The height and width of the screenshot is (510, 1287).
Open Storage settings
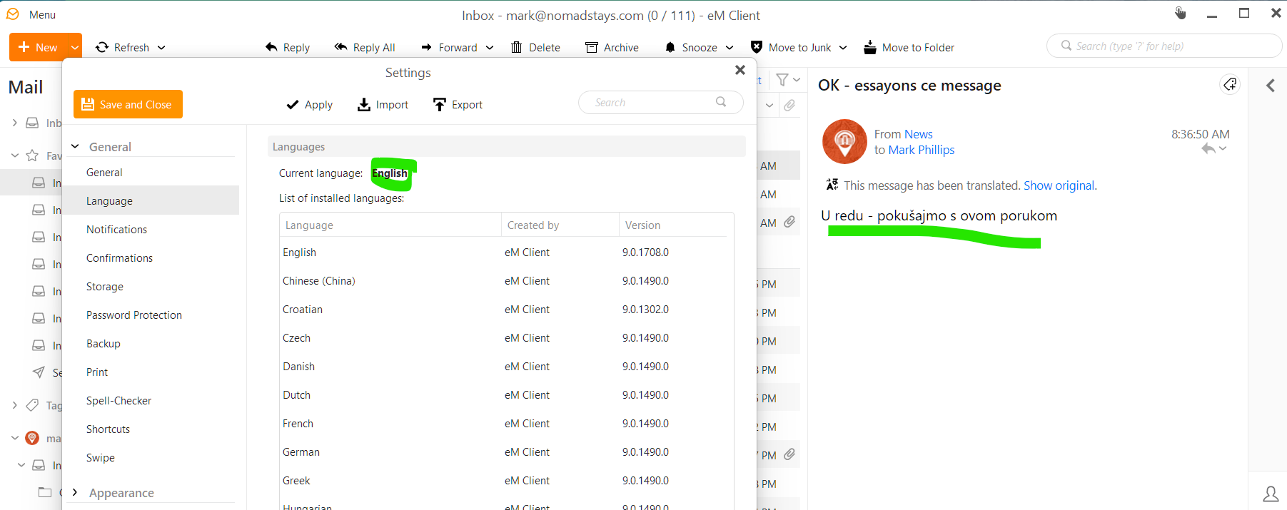click(105, 287)
